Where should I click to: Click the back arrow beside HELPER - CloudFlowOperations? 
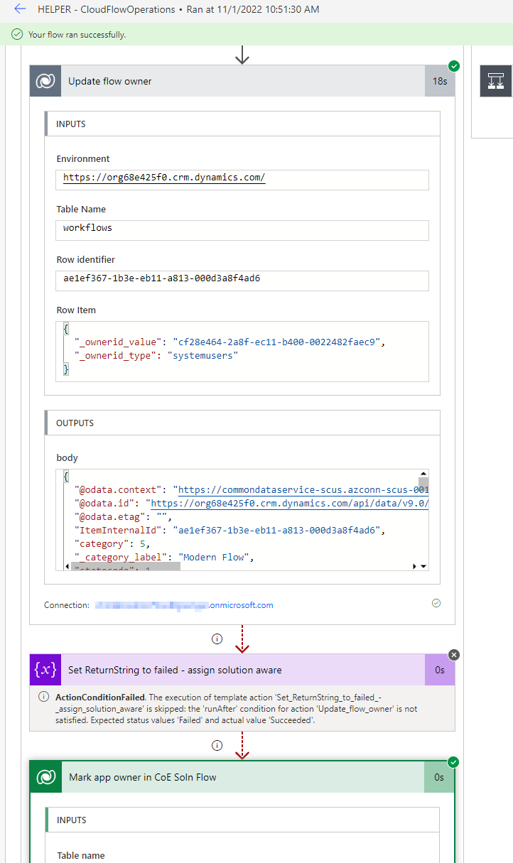tap(19, 10)
